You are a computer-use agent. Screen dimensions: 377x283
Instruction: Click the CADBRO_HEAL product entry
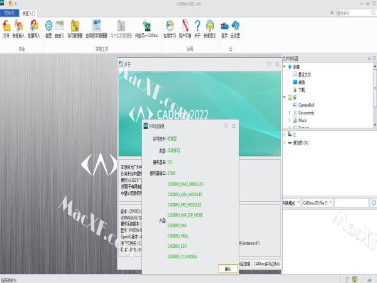(178, 236)
